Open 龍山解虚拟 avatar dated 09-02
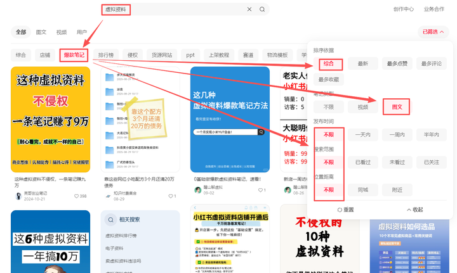The width and height of the screenshot is (457, 273). coord(198,190)
